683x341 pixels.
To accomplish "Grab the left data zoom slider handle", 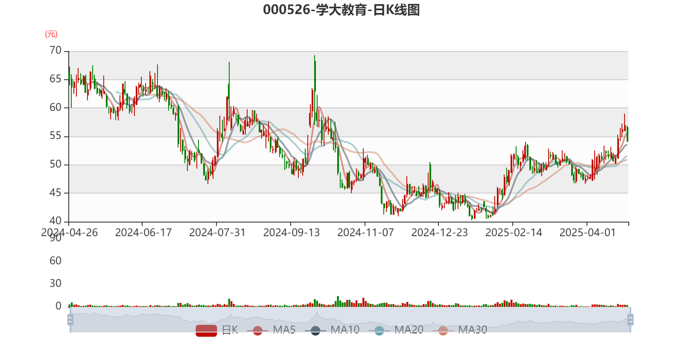I will 70,320.
